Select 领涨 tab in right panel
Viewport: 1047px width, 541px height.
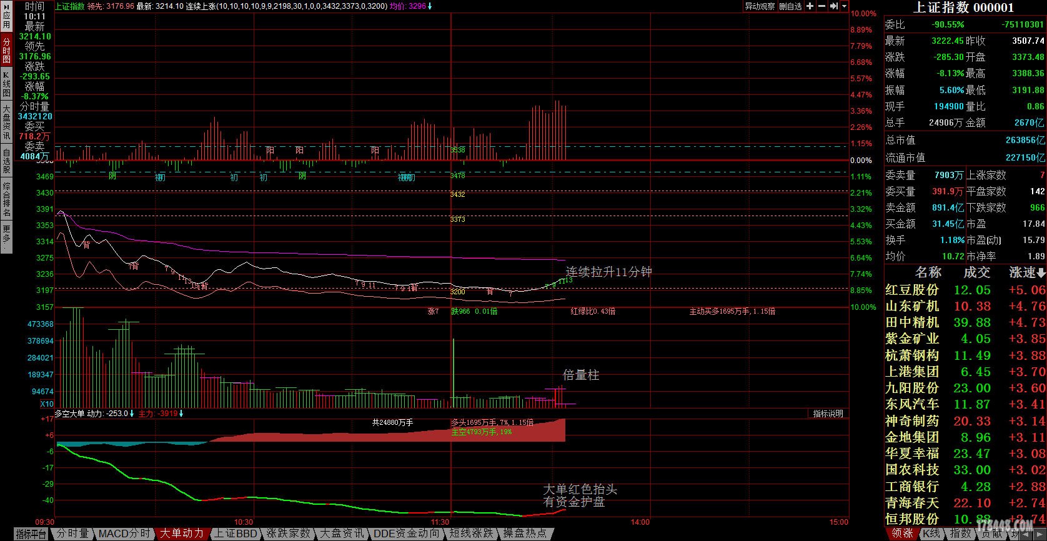[x=902, y=534]
